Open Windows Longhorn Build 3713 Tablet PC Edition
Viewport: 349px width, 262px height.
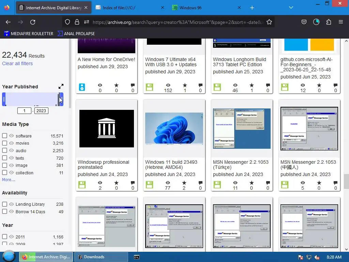pyautogui.click(x=240, y=62)
